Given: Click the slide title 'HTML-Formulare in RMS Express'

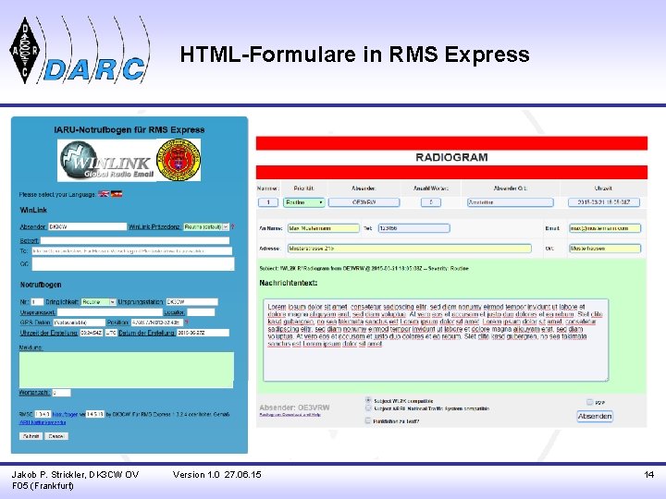Looking at the screenshot, I should coord(354,55).
